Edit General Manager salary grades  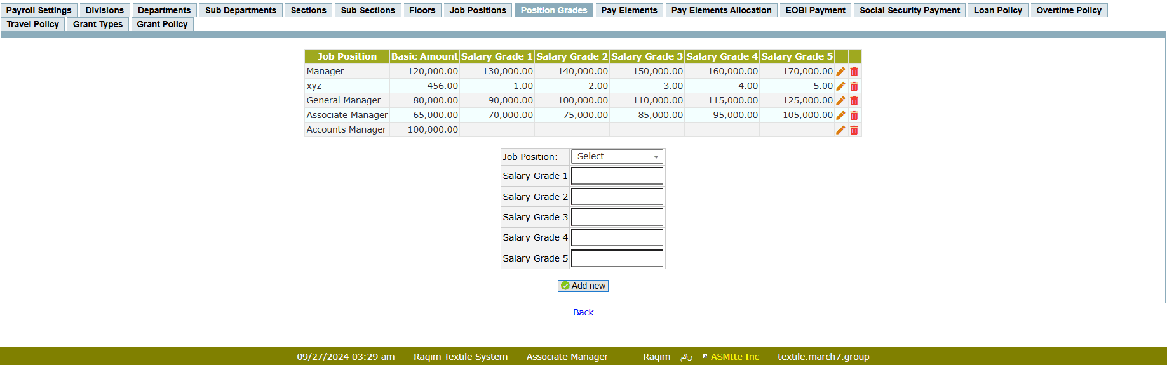click(840, 101)
